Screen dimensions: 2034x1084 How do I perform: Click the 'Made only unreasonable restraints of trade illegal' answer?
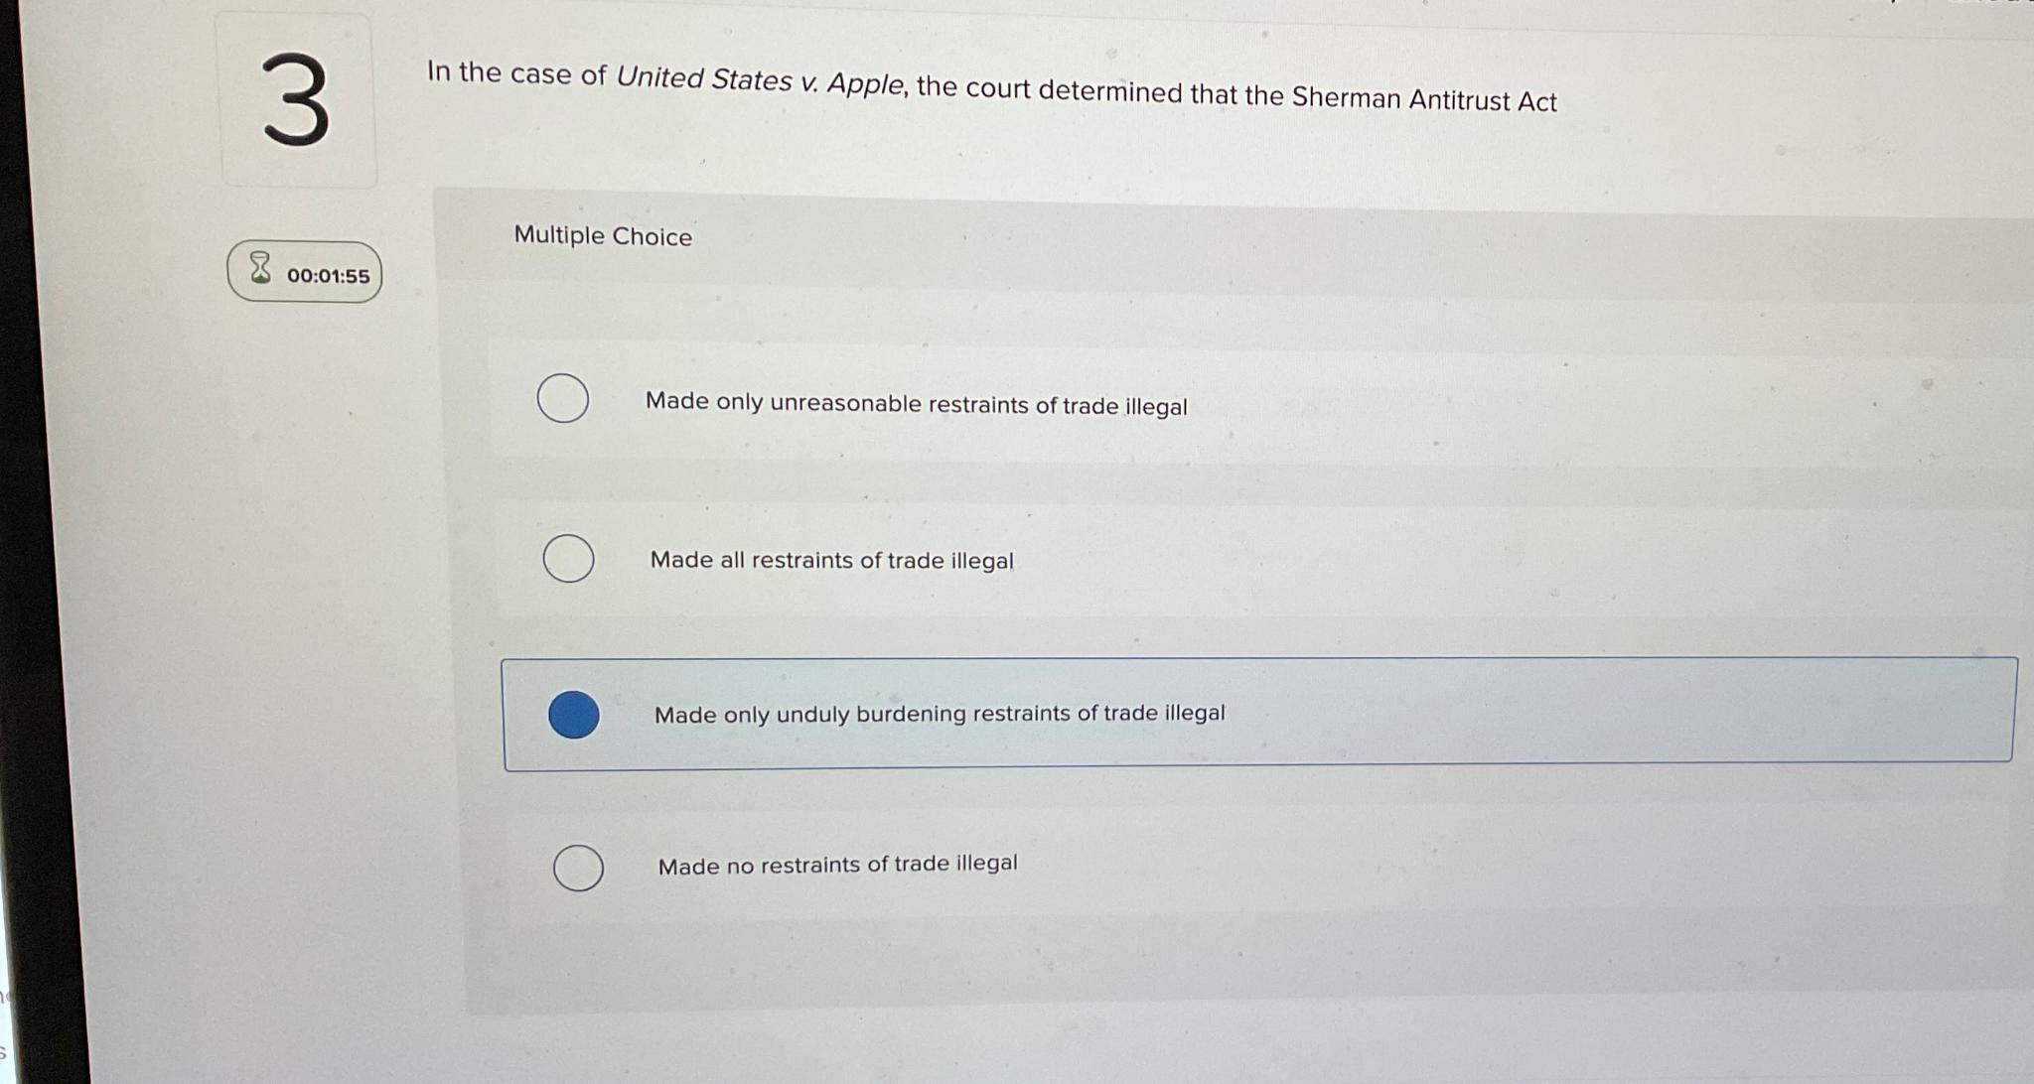coord(916,404)
